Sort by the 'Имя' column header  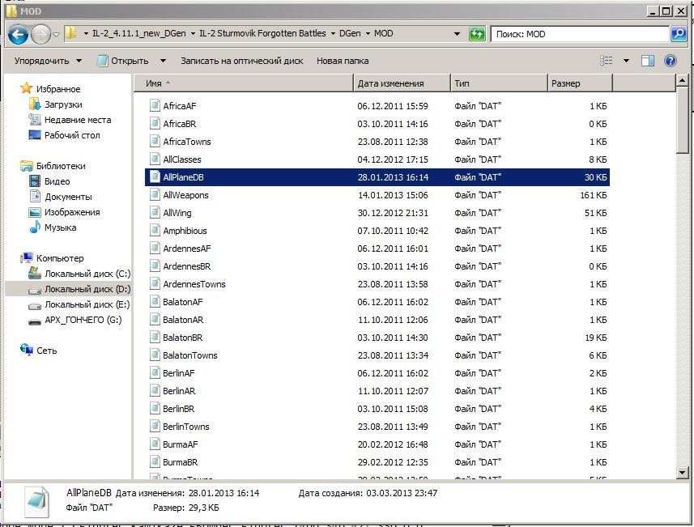[244, 83]
